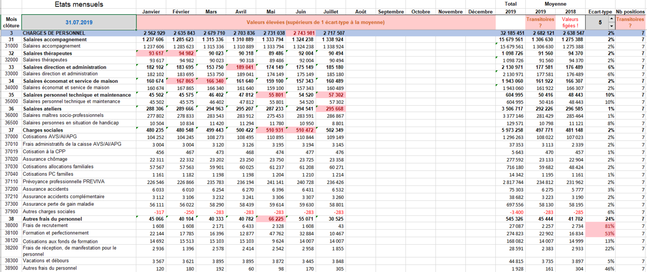Click the Valeurs élevées legend banner
Image resolution: width=647 pixels, height=272 pixels.
tap(316, 22)
